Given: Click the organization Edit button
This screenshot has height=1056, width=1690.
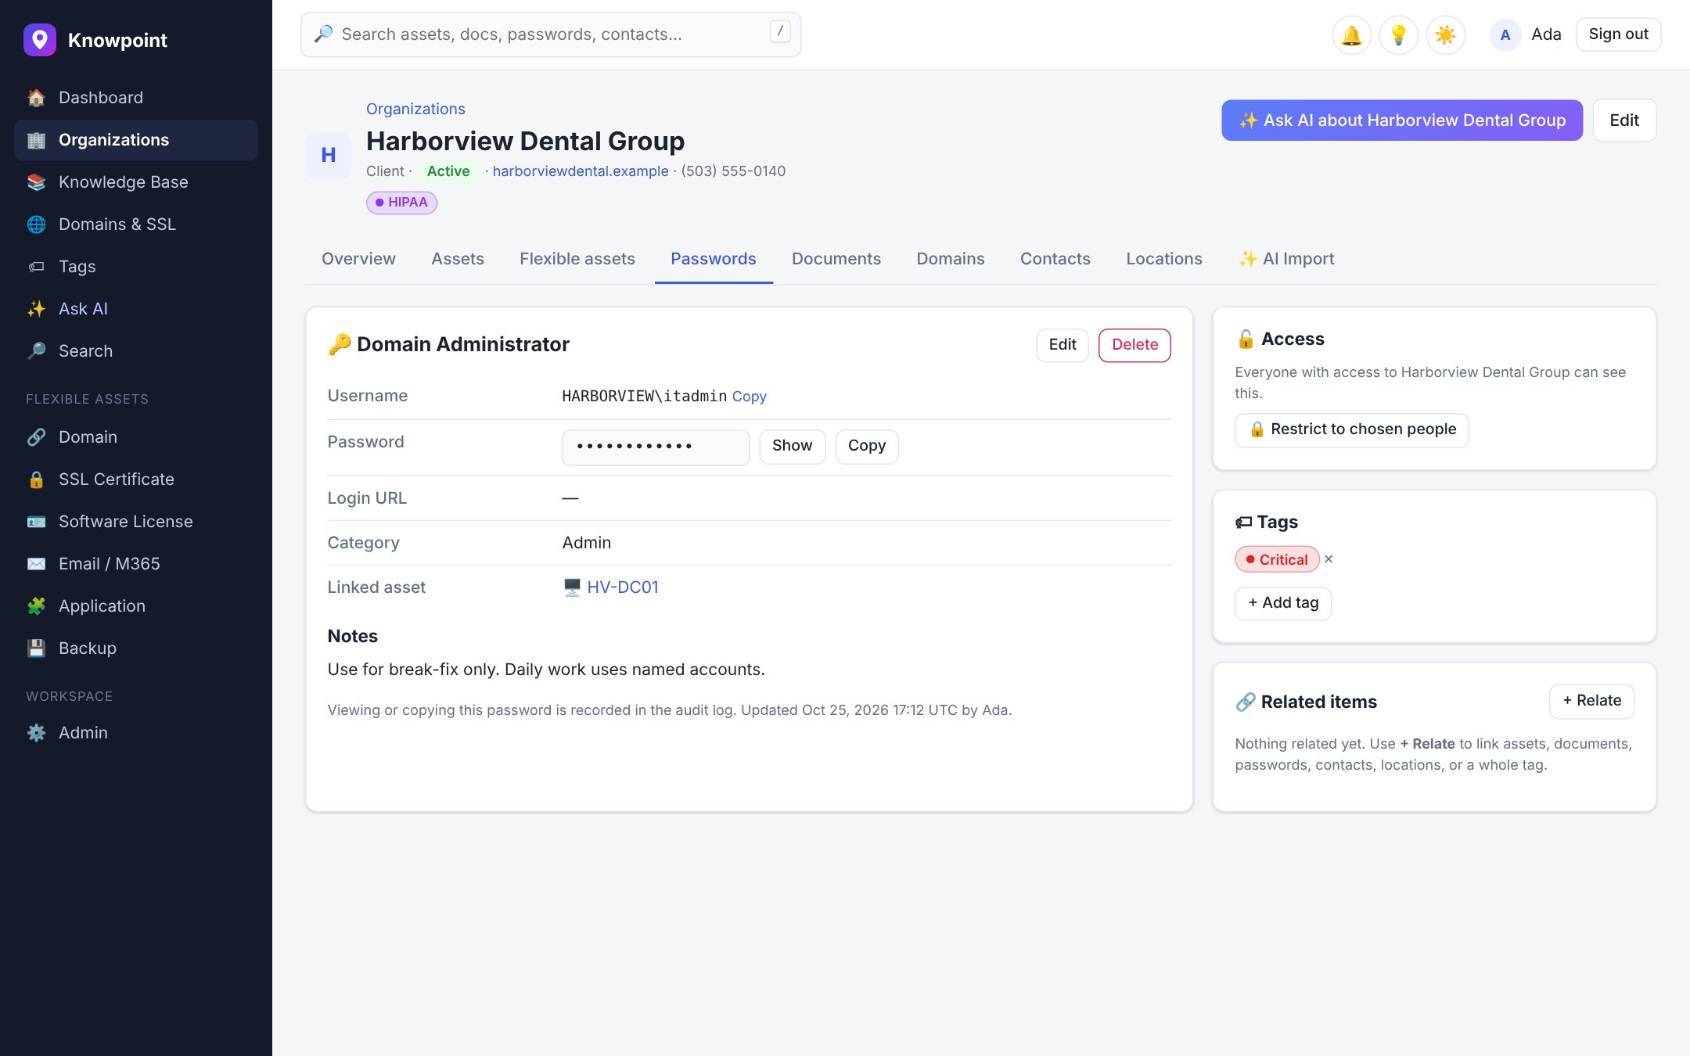Looking at the screenshot, I should coord(1624,120).
